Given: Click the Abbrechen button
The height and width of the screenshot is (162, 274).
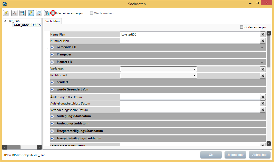Looking at the screenshot, I should pyautogui.click(x=259, y=155).
